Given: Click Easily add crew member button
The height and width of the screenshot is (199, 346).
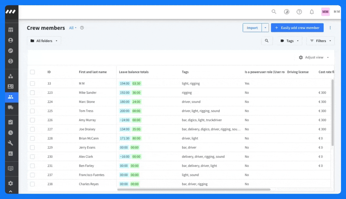Looking at the screenshot, I should (297, 28).
